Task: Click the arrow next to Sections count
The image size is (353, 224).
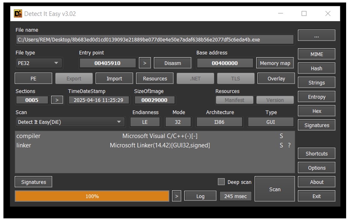Action: tap(57, 100)
